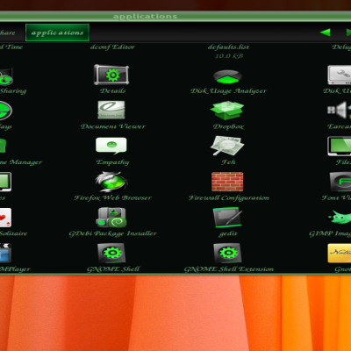
Task: Open the Sharing icon at left
Action: pyautogui.click(x=6, y=76)
